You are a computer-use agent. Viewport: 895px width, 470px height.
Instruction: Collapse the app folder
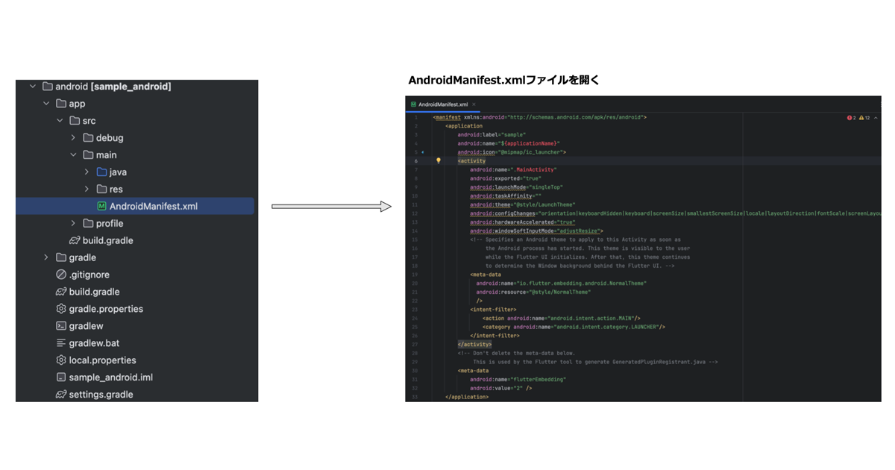pyautogui.click(x=47, y=103)
